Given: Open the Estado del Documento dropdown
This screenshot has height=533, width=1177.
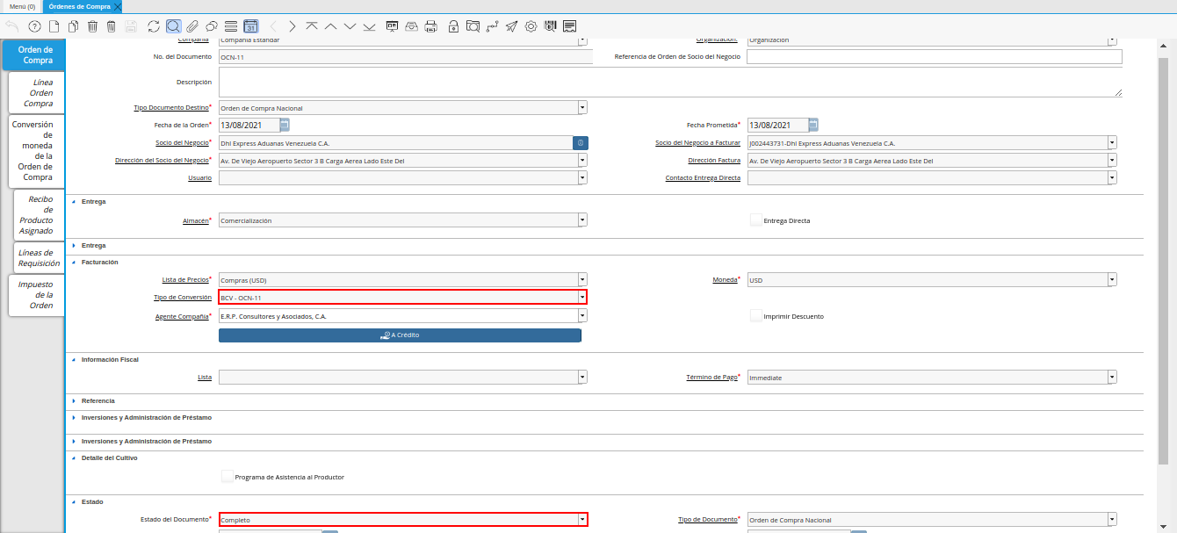Looking at the screenshot, I should (581, 520).
